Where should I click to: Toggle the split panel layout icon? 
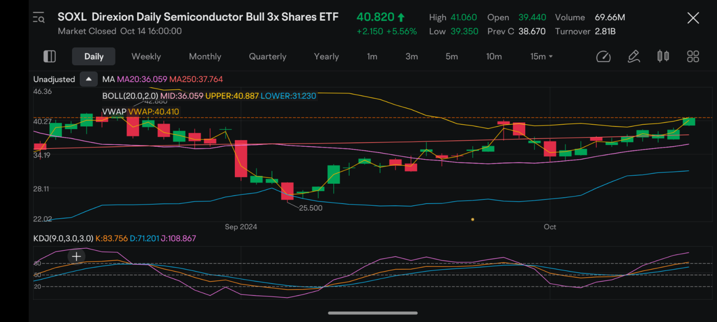coord(49,56)
